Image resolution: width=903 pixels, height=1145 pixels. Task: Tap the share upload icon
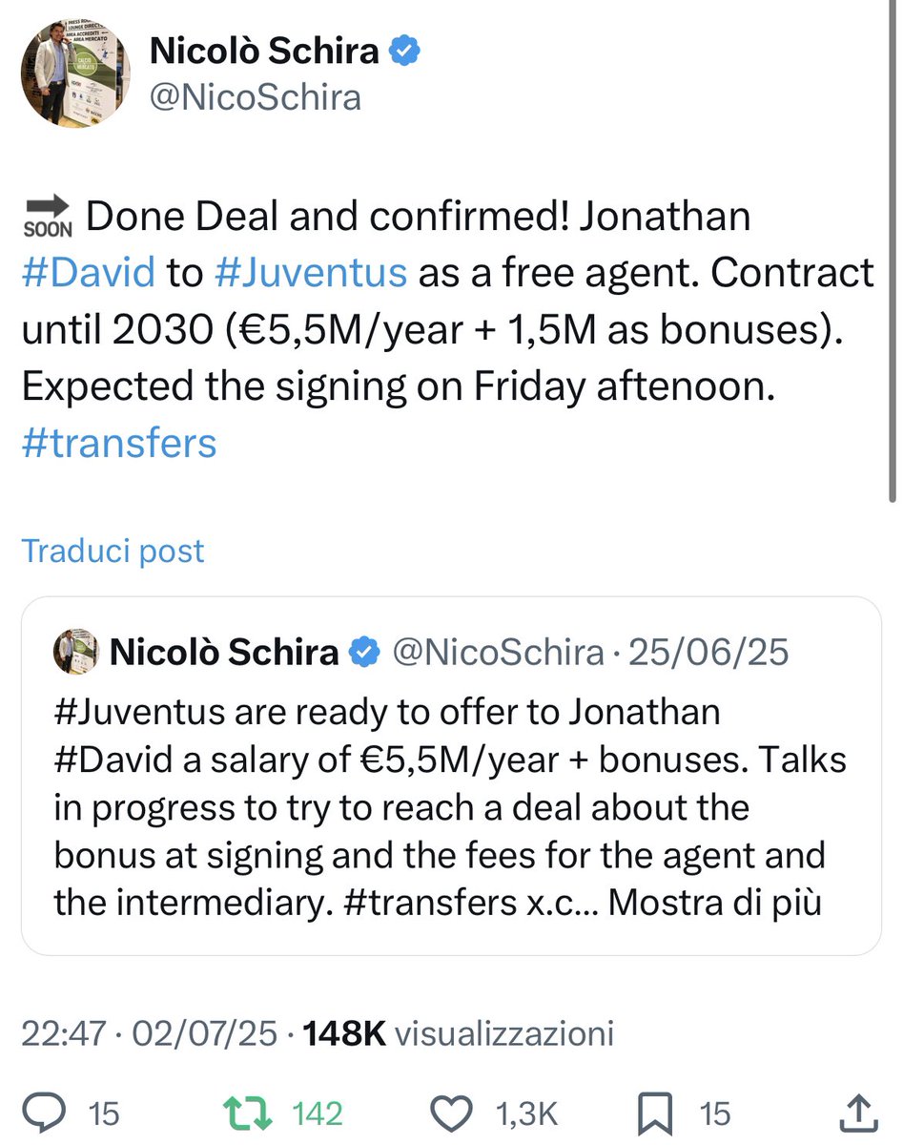pos(859,1112)
